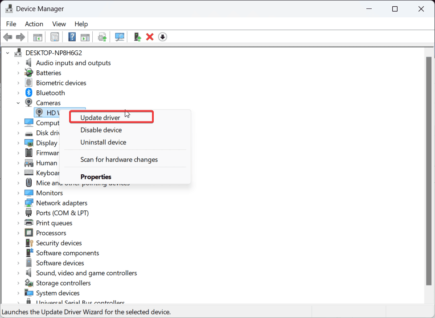The width and height of the screenshot is (435, 318).
Task: Click the Security devices key icon
Action: coord(29,243)
